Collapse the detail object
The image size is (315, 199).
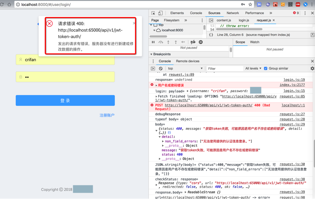click(x=160, y=137)
